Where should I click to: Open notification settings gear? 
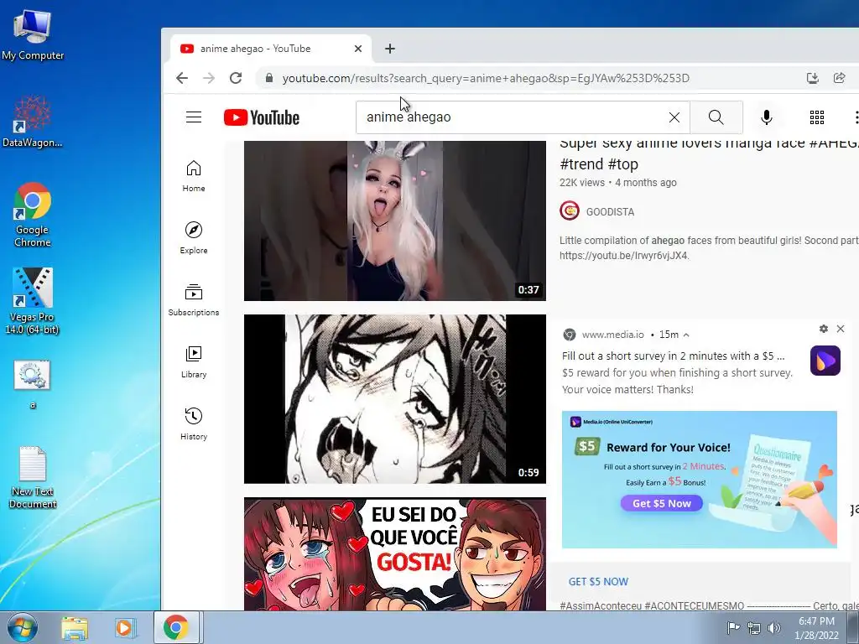[824, 329]
